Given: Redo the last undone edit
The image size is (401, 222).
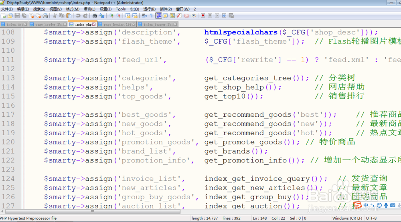Looking at the screenshot, I should pyautogui.click(x=85, y=16).
